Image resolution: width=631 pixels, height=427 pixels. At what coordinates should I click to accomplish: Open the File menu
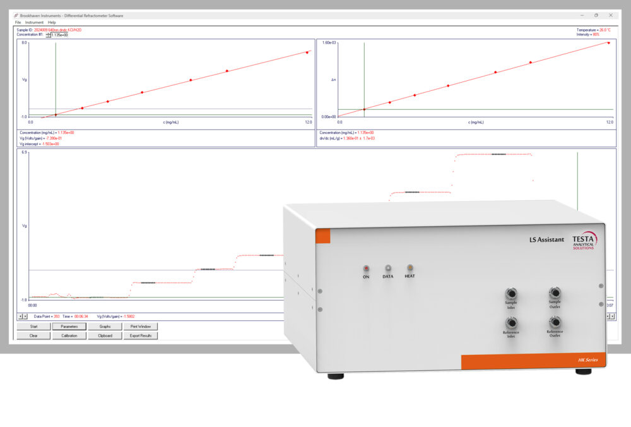pos(18,23)
